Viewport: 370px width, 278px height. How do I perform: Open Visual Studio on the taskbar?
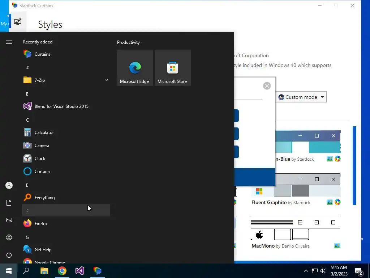coord(80,271)
